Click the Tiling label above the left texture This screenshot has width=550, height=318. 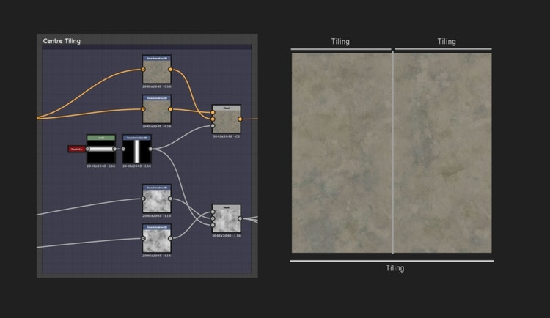coord(340,42)
